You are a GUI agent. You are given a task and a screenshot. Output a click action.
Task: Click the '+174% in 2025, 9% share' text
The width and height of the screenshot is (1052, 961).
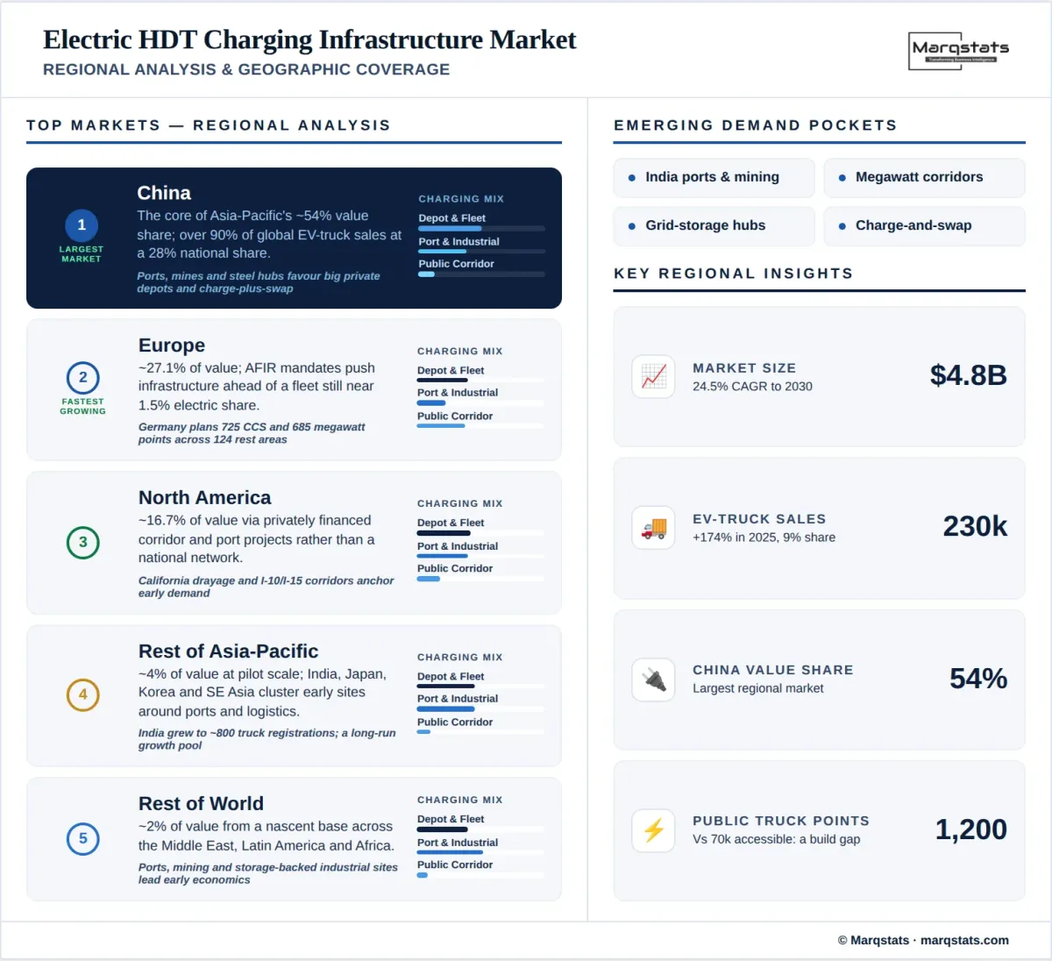tap(764, 537)
